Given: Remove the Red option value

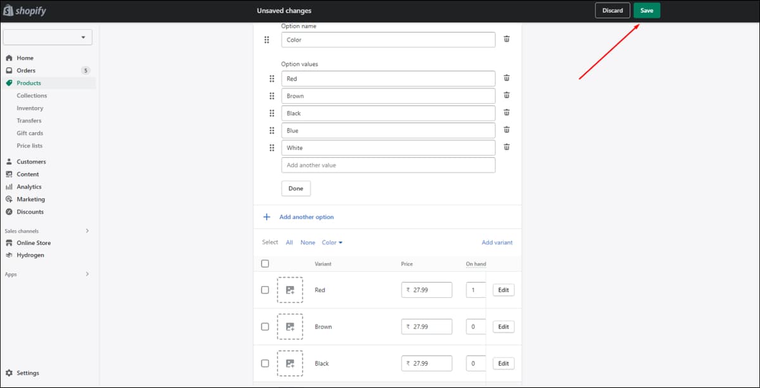Looking at the screenshot, I should click(x=507, y=78).
